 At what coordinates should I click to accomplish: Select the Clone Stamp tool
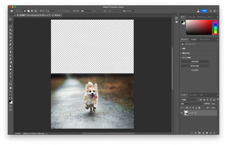(10, 52)
